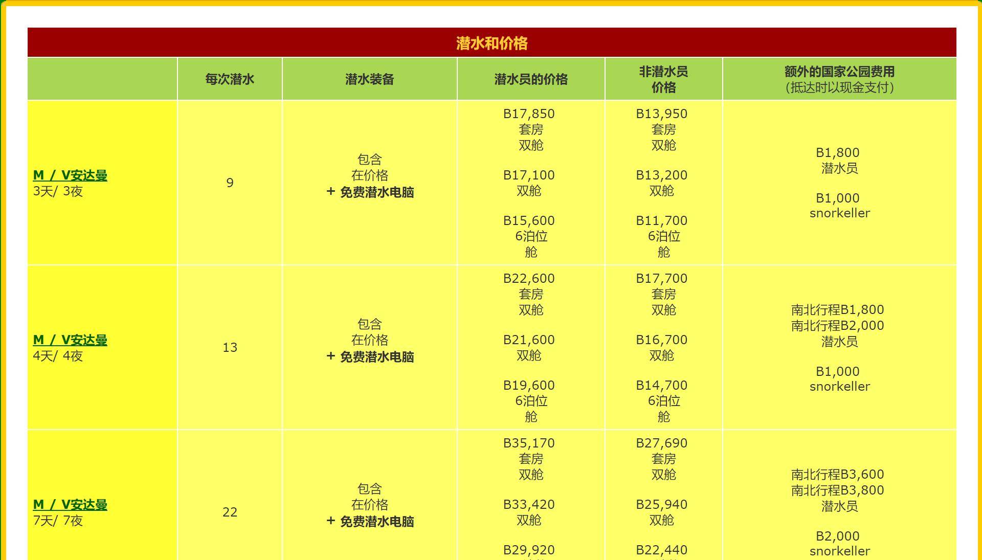Select the dive count 22 cell
The image size is (982, 560).
[230, 512]
